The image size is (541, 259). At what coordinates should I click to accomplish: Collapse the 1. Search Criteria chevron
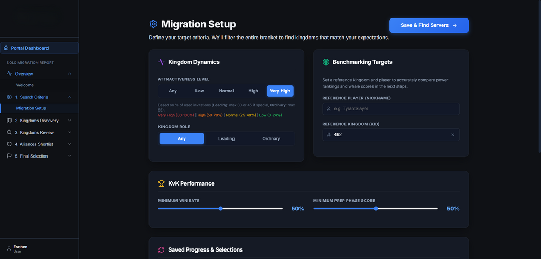(70, 97)
